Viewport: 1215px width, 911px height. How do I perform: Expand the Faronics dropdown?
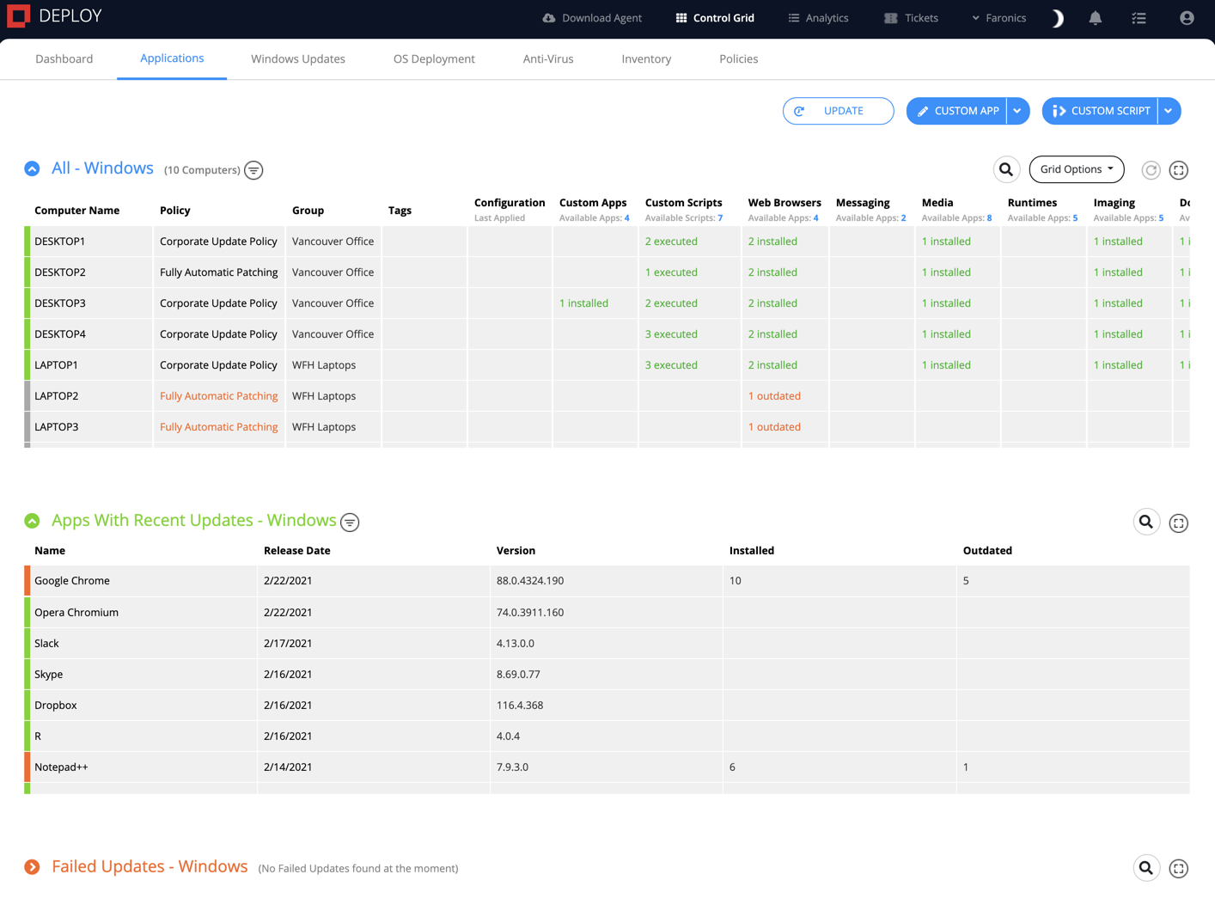click(x=998, y=18)
